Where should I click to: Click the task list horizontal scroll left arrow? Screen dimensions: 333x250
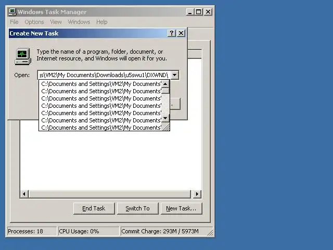[x=24, y=194]
